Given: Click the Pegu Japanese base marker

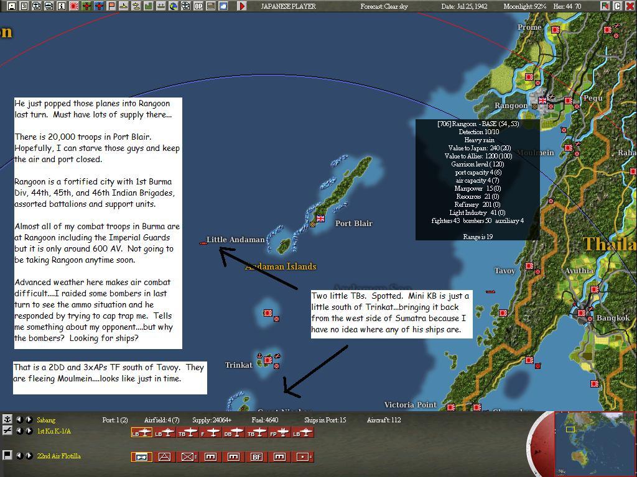Looking at the screenshot, I should point(569,100).
